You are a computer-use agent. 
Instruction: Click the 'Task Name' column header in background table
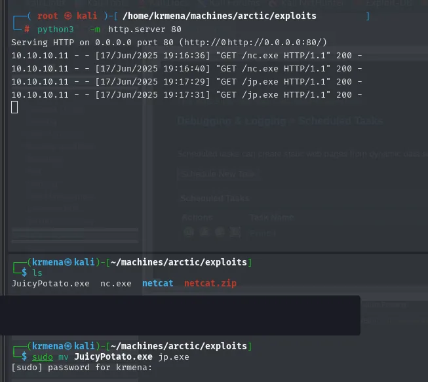coord(271,218)
